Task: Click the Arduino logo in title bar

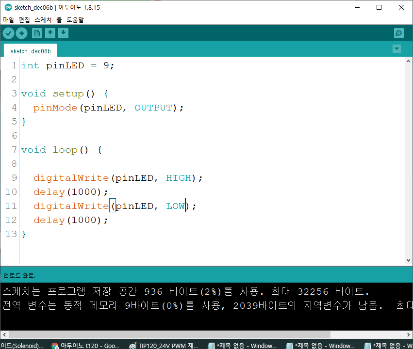Action: click(x=8, y=7)
